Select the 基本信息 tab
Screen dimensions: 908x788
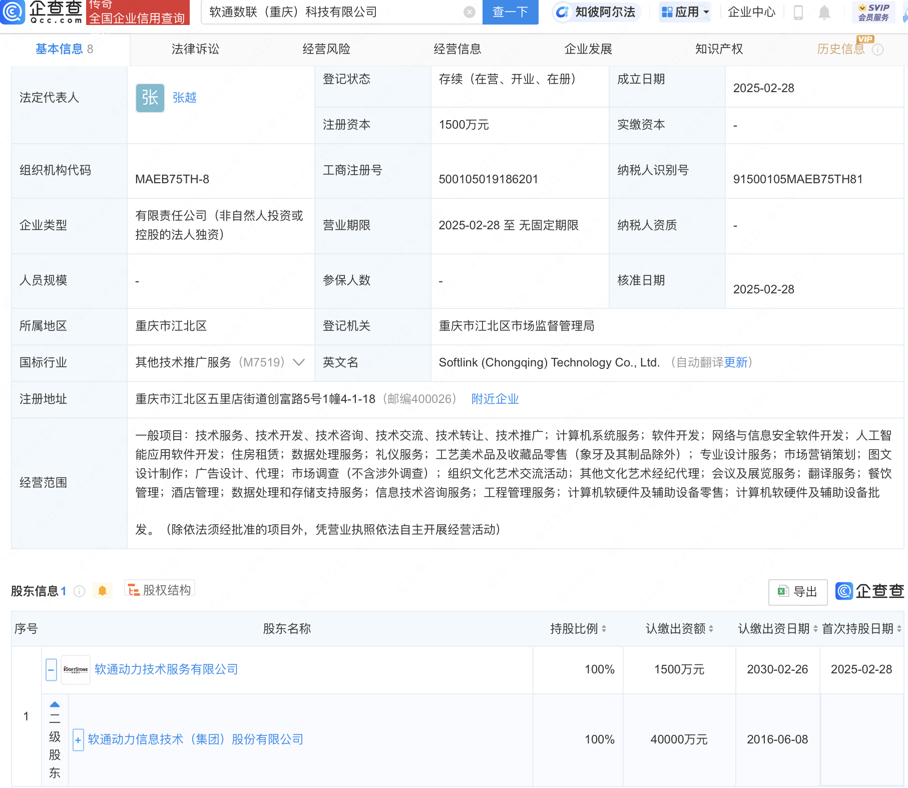pyautogui.click(x=64, y=49)
